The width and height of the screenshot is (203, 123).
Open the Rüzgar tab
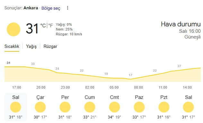pos(50,46)
